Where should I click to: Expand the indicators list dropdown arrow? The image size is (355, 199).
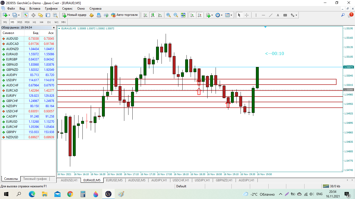click(x=212, y=15)
